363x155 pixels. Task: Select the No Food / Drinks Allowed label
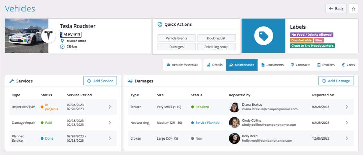point(311,35)
